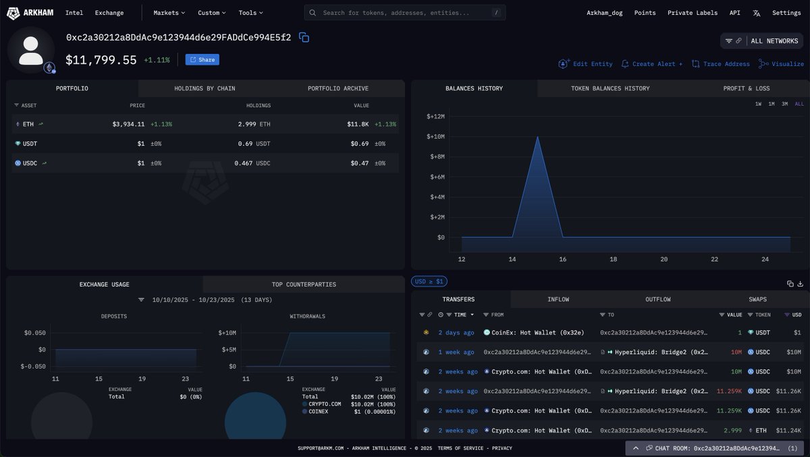Click the profile avatar picture
Screen dimensions: 810x457
point(31,51)
